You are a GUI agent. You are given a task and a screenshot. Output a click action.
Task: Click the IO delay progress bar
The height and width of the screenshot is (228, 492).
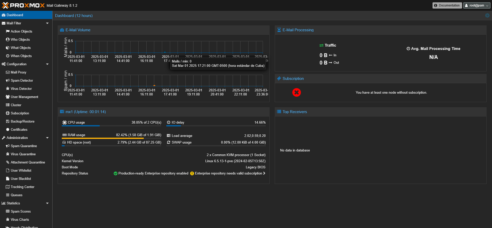[216, 126]
